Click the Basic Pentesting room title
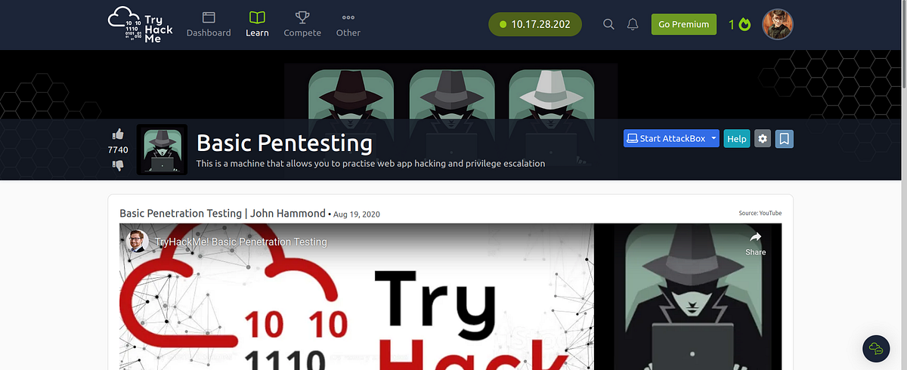907x370 pixels. pos(284,142)
